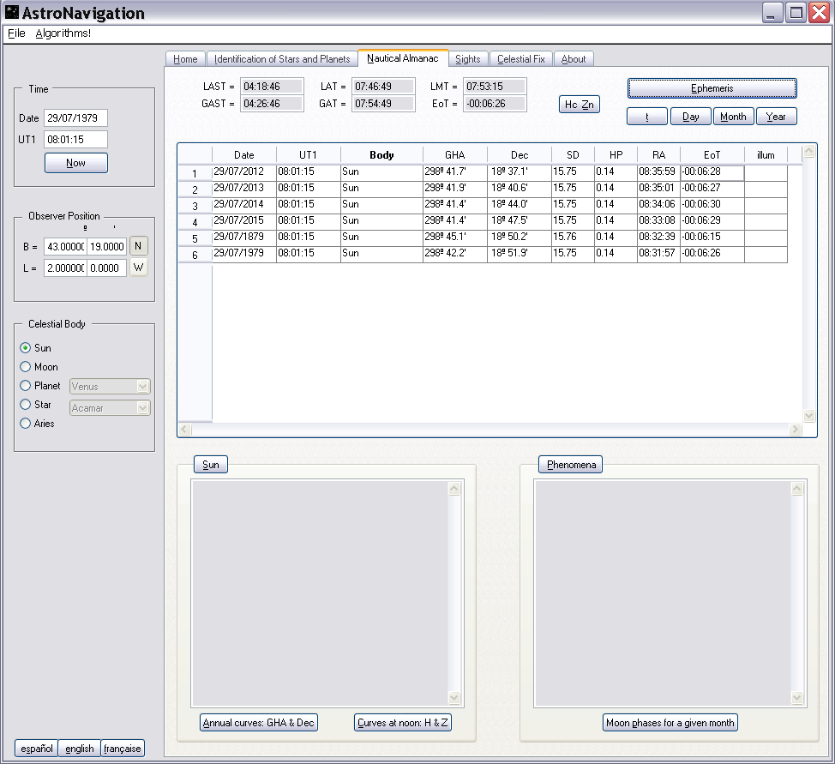The height and width of the screenshot is (764, 835).
Task: Switch to the Celestial Fix tab
Action: coord(521,59)
